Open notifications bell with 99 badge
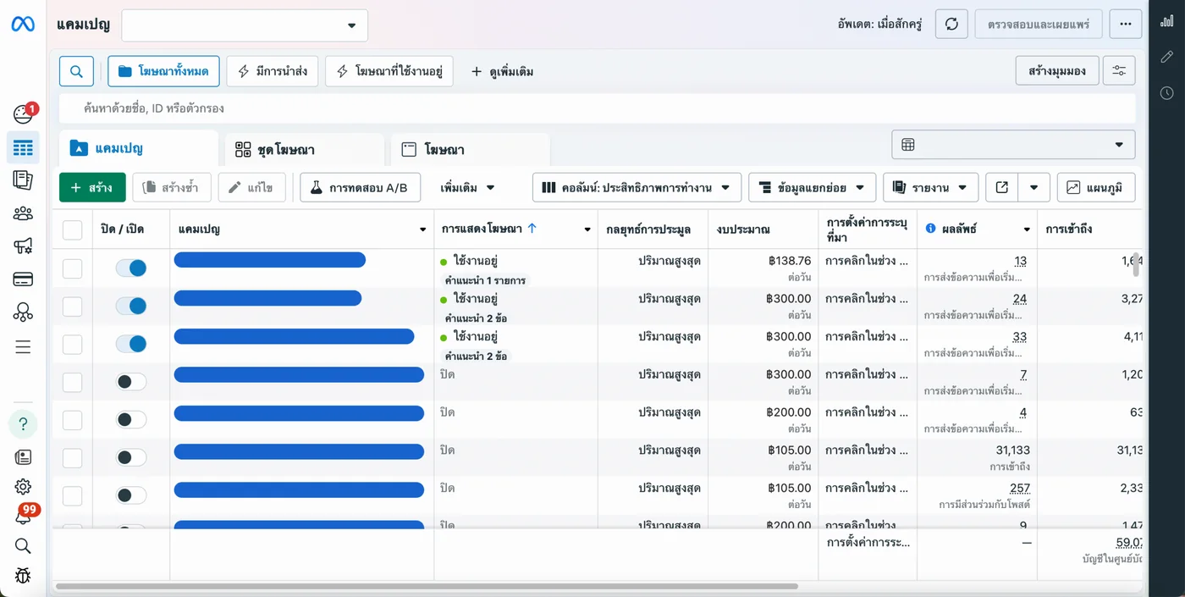1185x597 pixels. pyautogui.click(x=25, y=515)
